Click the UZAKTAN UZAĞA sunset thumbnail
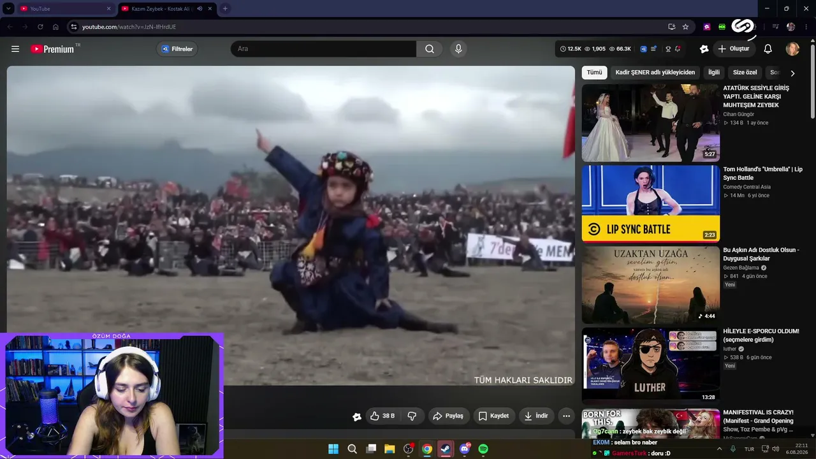The image size is (816, 459). [650, 285]
